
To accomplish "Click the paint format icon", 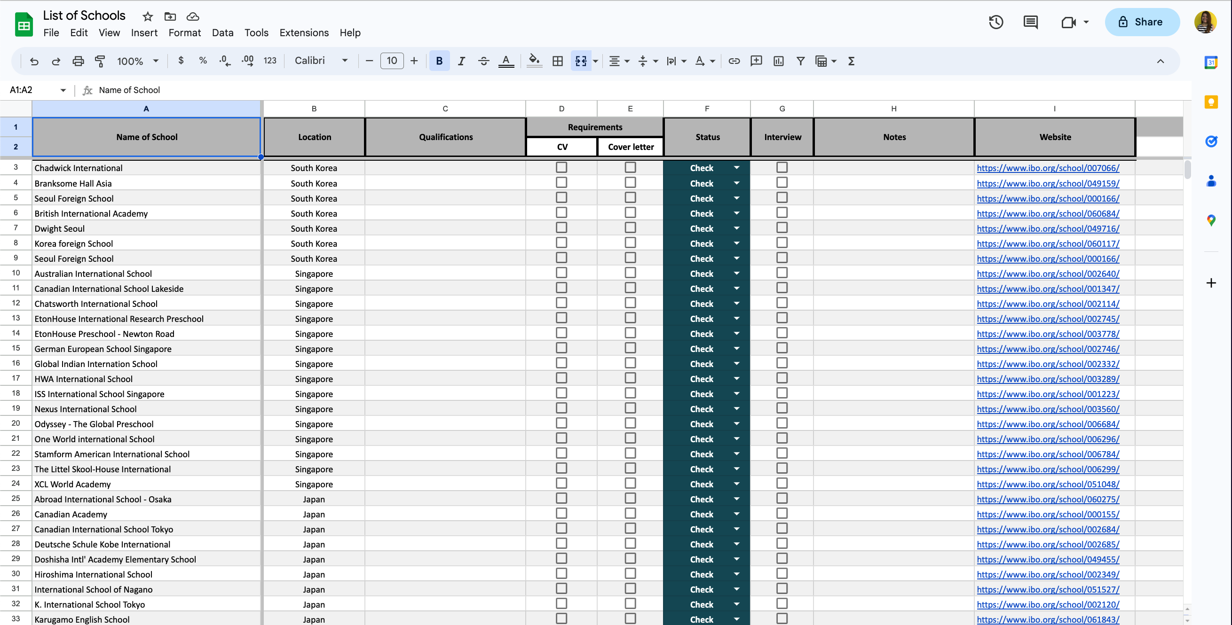I will [100, 61].
